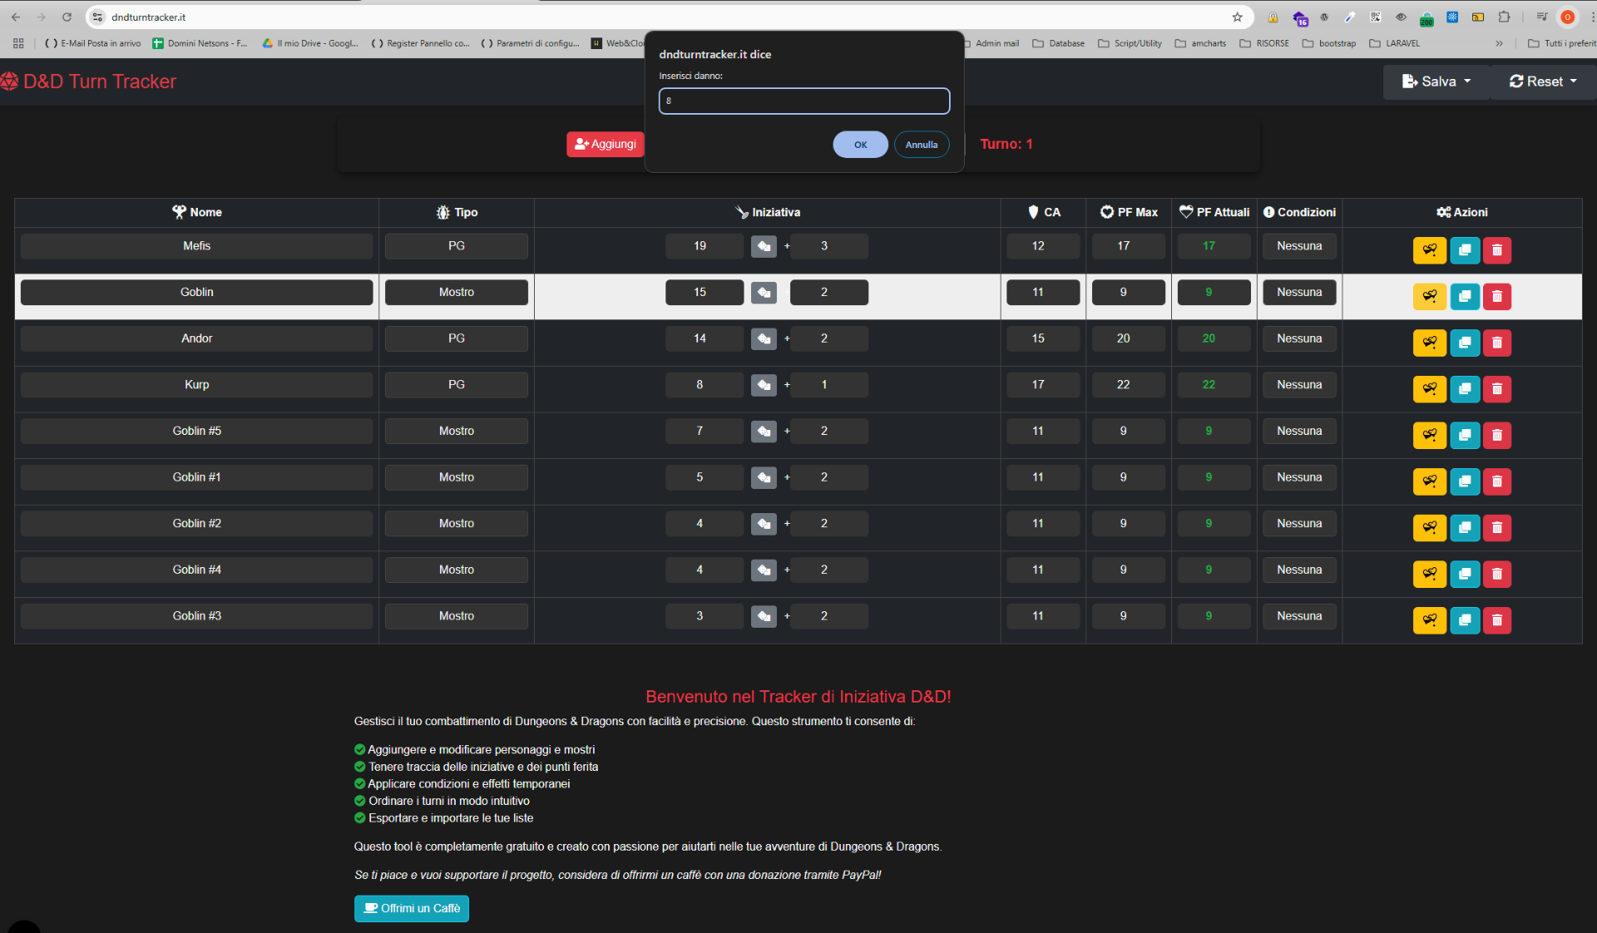This screenshot has height=933, width=1597.
Task: Click the browser reload icon
Action: tap(67, 17)
